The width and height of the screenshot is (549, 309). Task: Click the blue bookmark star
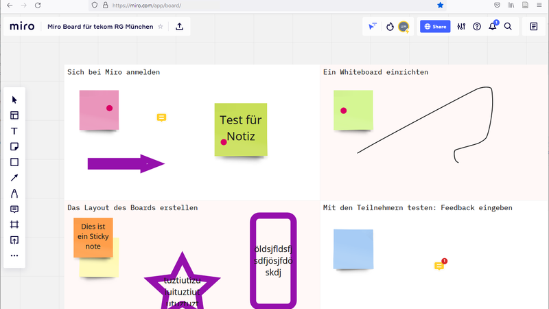[x=440, y=5]
